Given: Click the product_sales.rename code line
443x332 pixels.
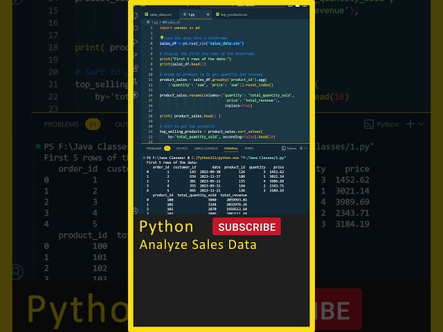Looking at the screenshot, I should click(x=226, y=95).
